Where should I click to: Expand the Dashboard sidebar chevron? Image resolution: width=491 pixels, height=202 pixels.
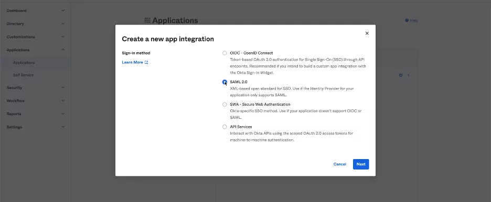coord(63,10)
